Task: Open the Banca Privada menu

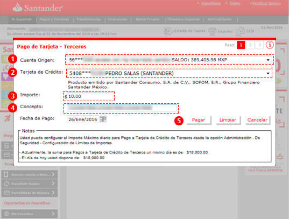Action: click(147, 19)
